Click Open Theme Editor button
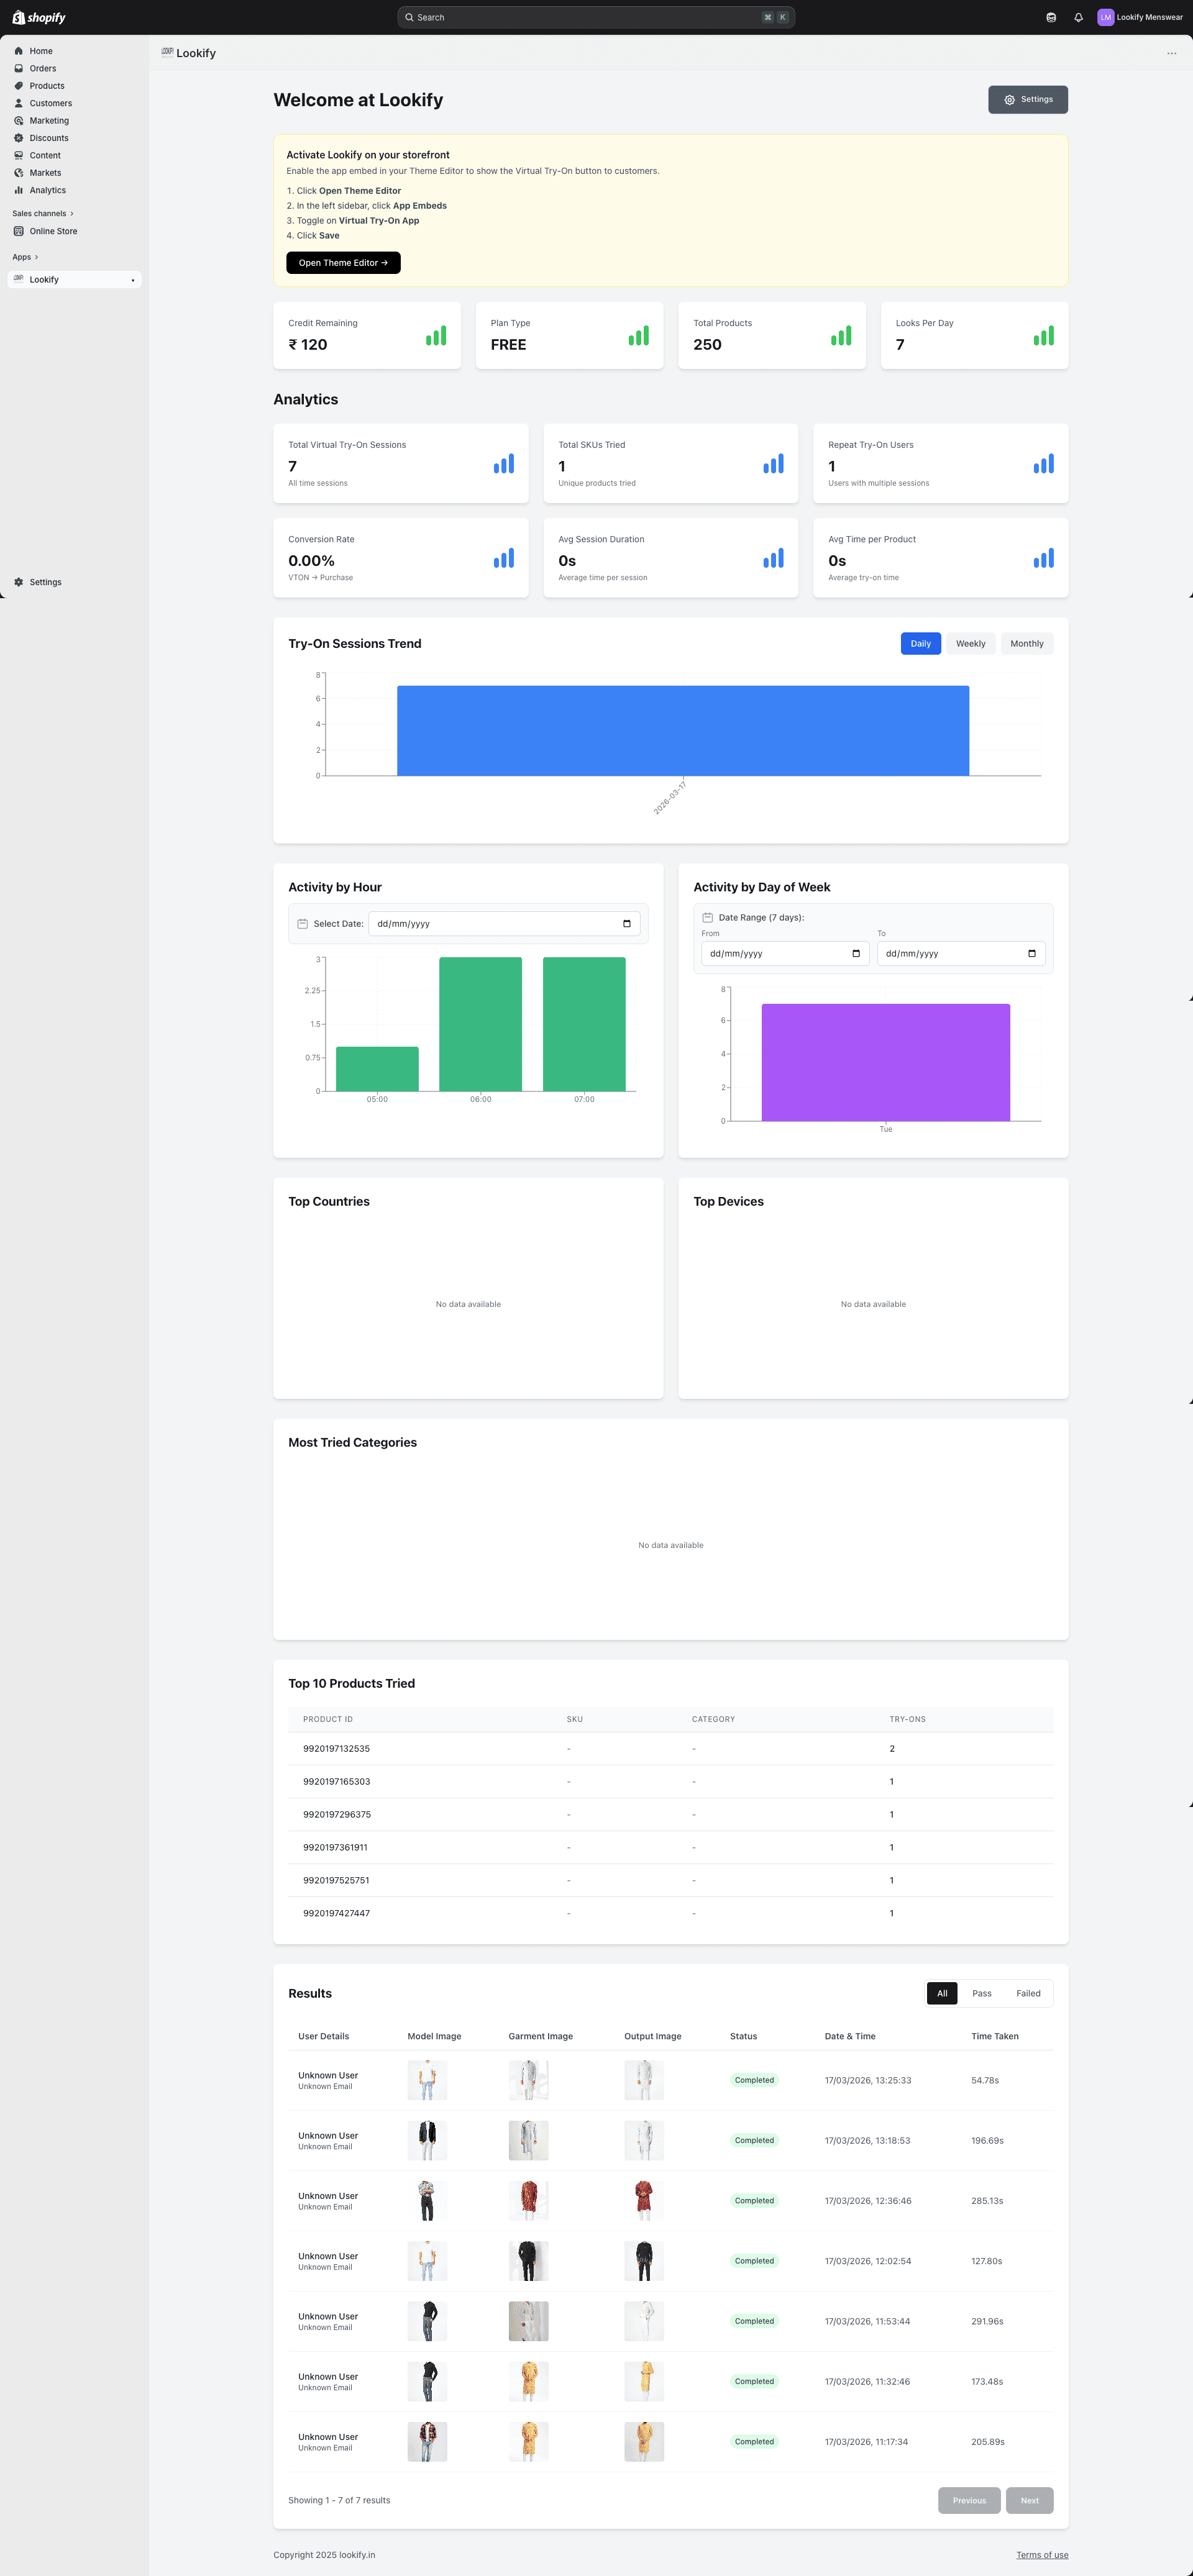 [343, 263]
